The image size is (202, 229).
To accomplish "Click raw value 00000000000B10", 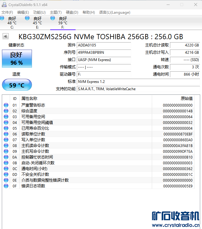I will pos(178,157).
